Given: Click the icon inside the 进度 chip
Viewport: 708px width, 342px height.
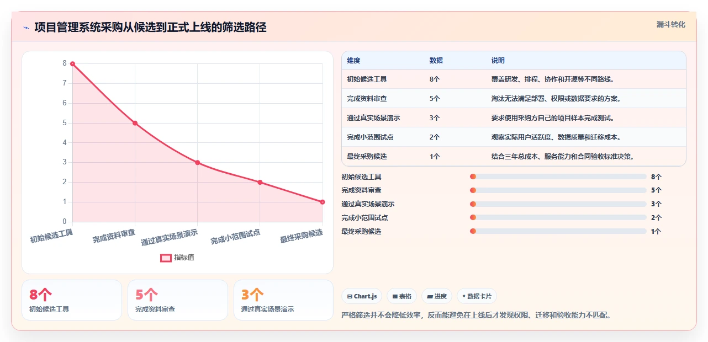Looking at the screenshot, I should coord(430,296).
